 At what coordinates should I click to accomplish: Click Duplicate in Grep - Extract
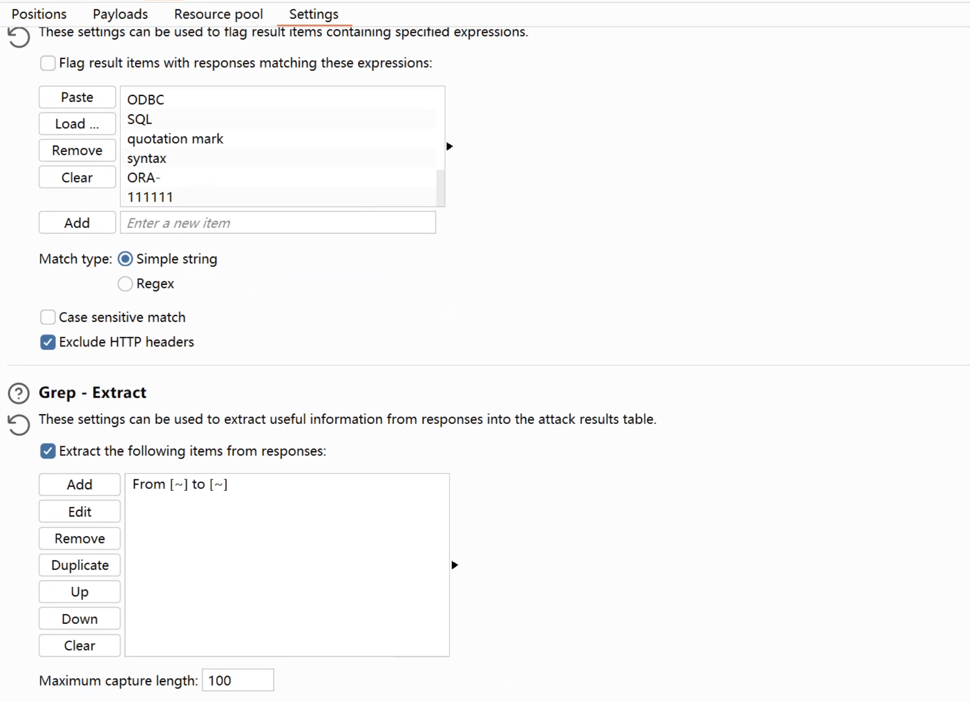(79, 565)
